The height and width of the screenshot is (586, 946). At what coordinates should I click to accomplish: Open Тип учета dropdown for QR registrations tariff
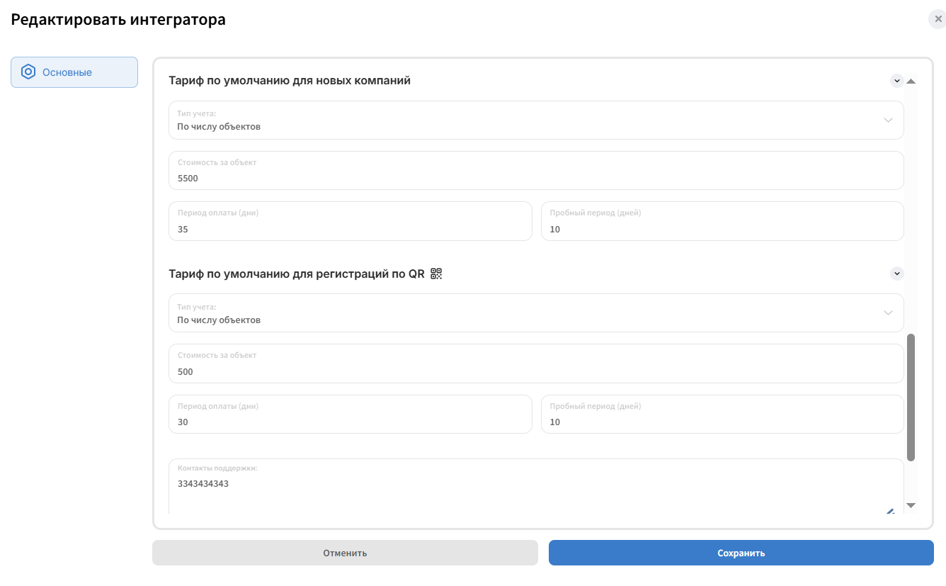click(536, 312)
